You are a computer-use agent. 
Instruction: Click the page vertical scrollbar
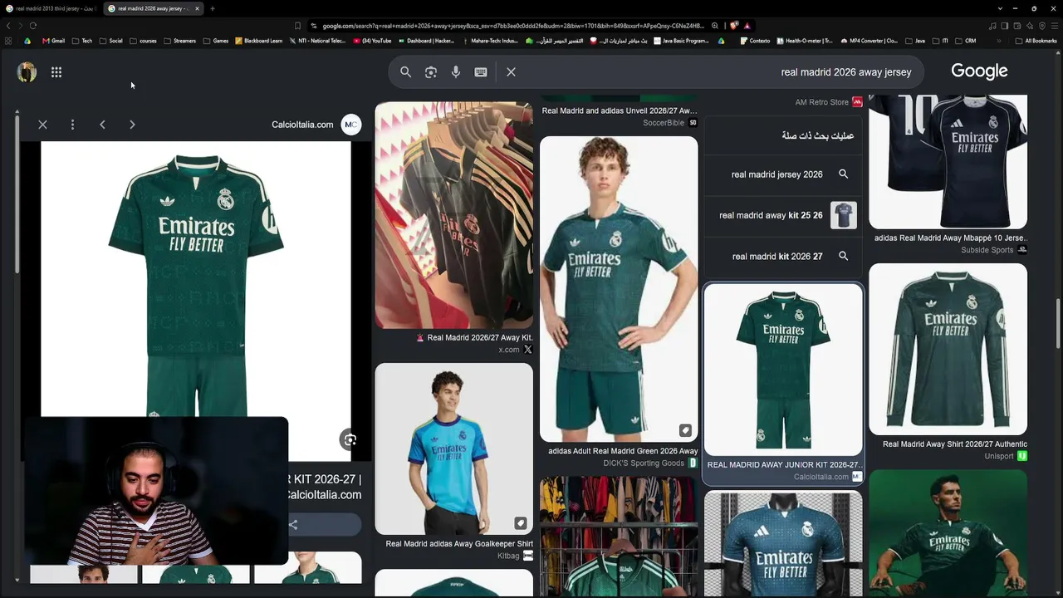[1058, 324]
